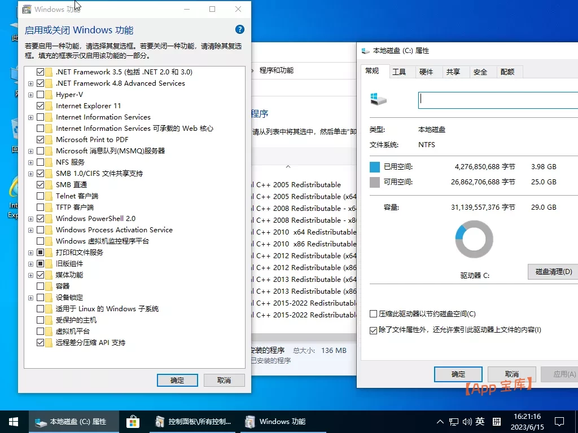Expand the 旧版组件 tree item
The width and height of the screenshot is (578, 433).
(x=30, y=263)
